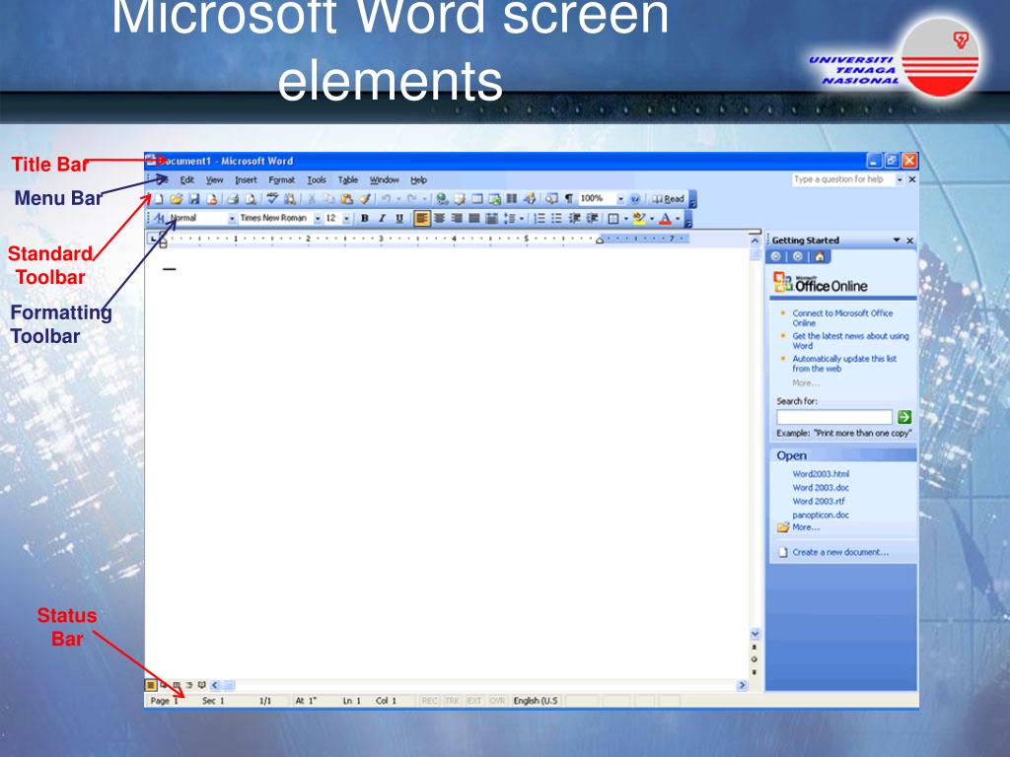Select the Format Painter brush icon

365,199
